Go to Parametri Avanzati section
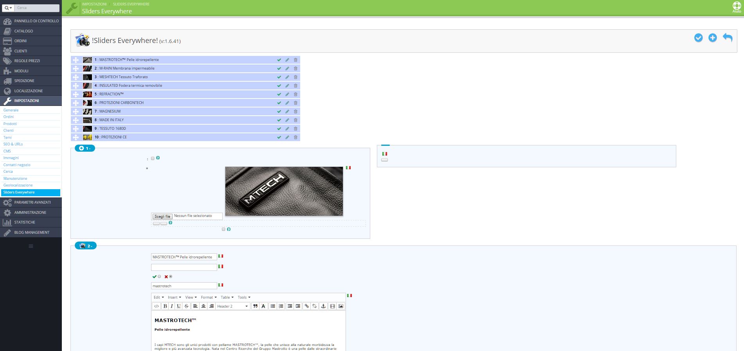This screenshot has width=744, height=351. pyautogui.click(x=31, y=202)
